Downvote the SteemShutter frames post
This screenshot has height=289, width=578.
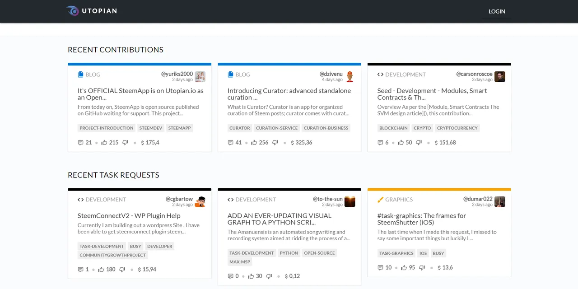point(422,268)
